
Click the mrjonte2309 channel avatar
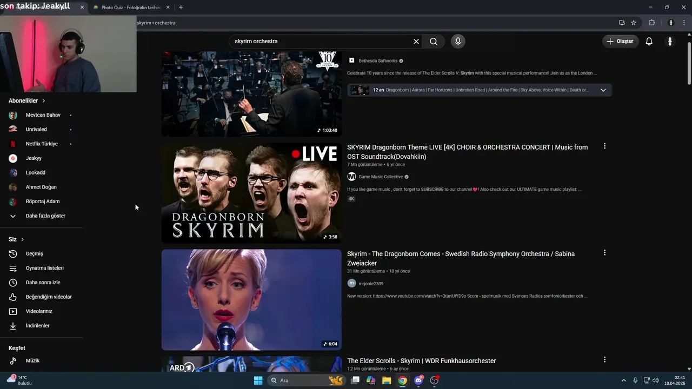point(351,283)
